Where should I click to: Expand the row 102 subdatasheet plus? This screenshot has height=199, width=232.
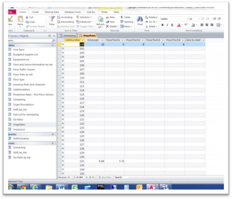click(63, 48)
